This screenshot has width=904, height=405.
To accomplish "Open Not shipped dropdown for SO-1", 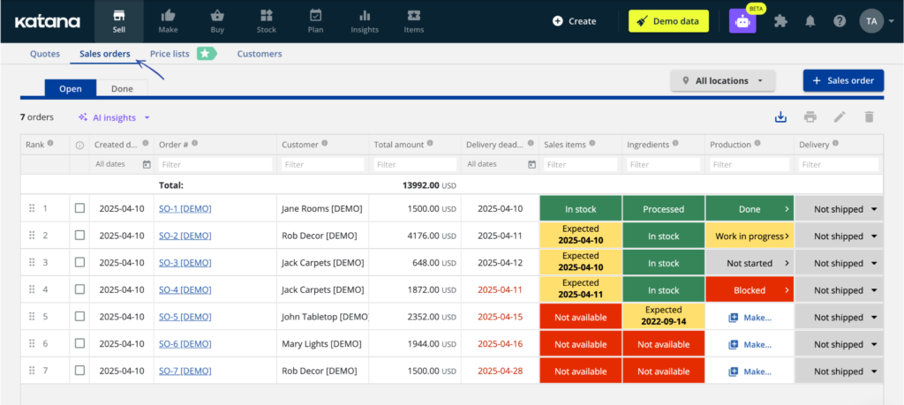I will [839, 209].
